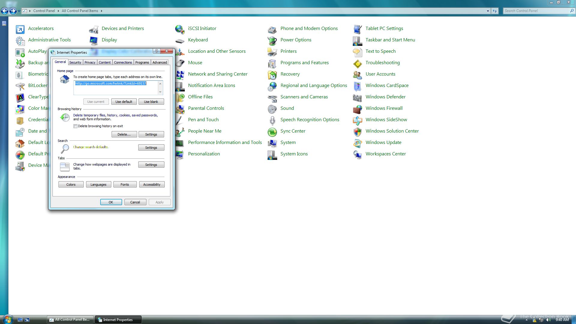Click the address bar Refresh button
Viewport: 576px width, 324px height.
coord(495,11)
